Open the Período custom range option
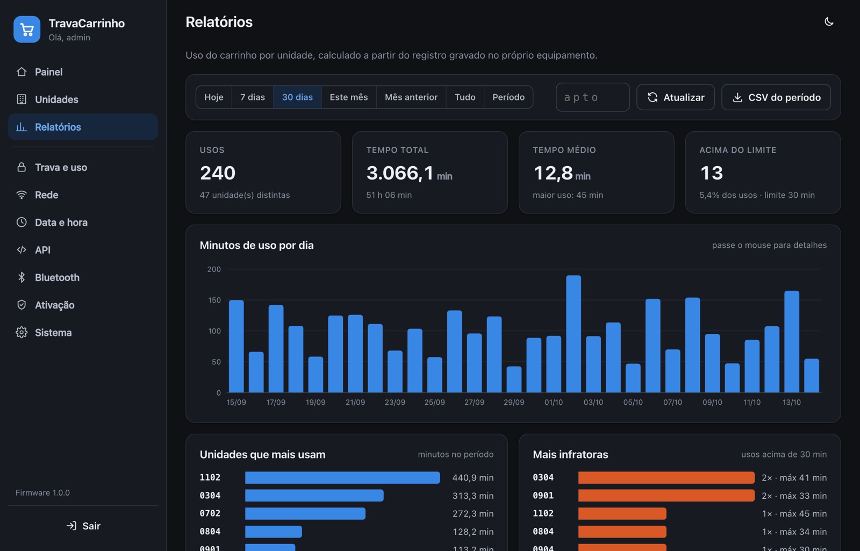Image resolution: width=860 pixels, height=551 pixels. coord(508,97)
